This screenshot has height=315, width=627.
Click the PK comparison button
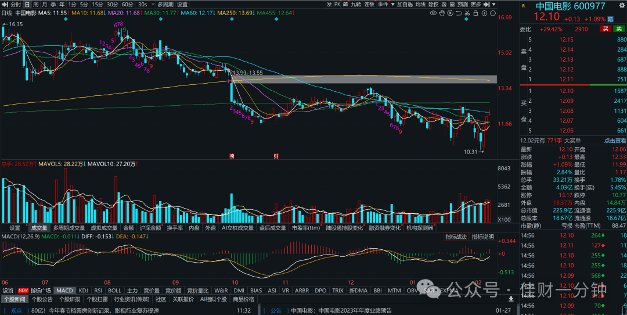coord(337,5)
